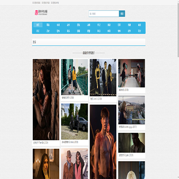Viewport: 179px width, 179px height.
Task: Click the 'Love 3' caption under trio photo
Action: 96,99
